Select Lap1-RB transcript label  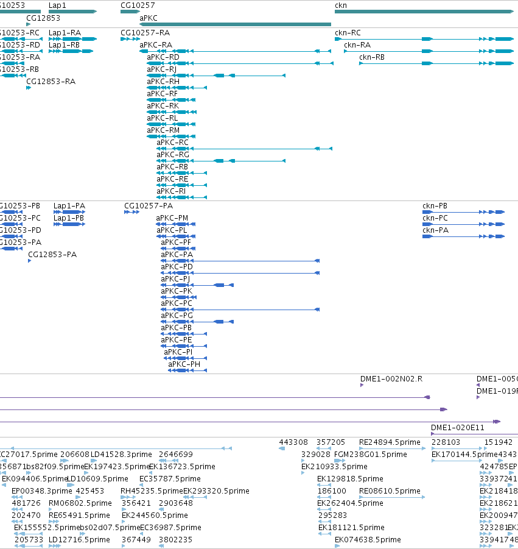[64, 45]
